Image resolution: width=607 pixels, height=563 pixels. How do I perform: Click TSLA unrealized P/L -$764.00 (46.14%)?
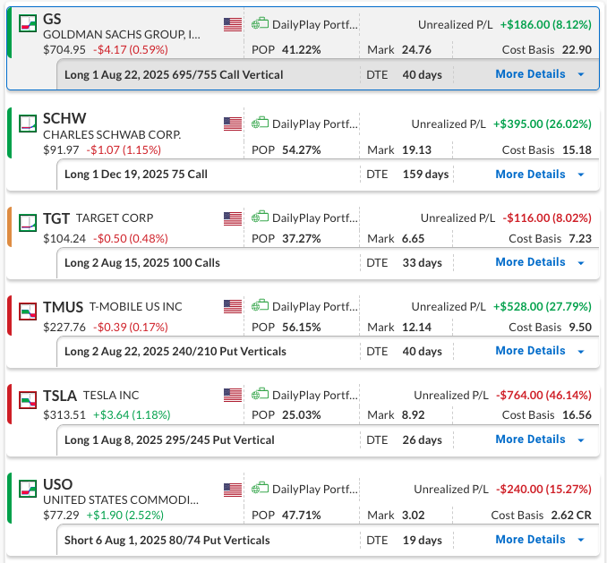tap(544, 396)
